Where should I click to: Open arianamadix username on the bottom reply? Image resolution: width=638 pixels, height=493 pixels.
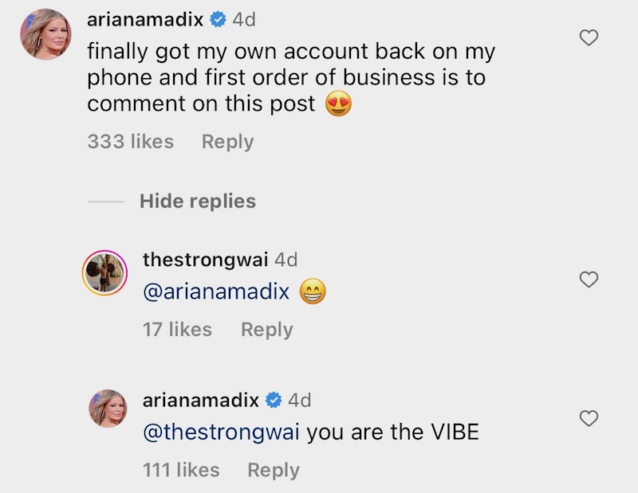[x=202, y=400]
